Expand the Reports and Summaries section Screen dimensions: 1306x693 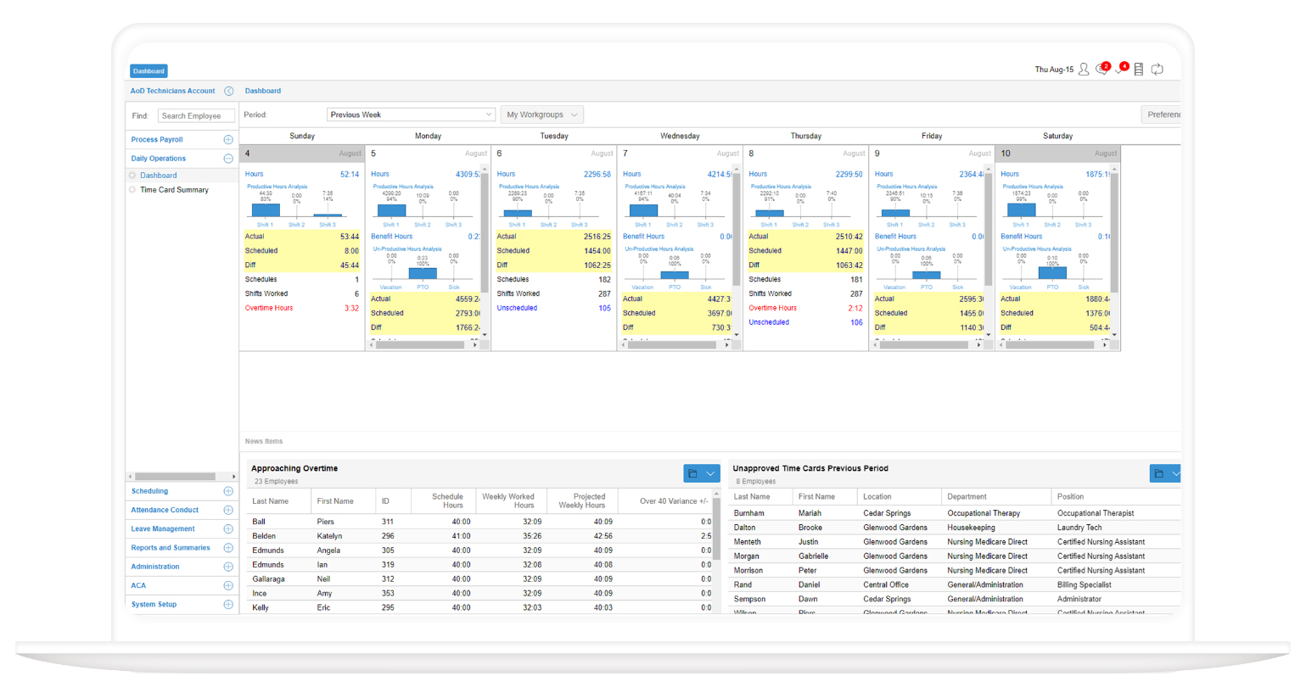(x=228, y=548)
